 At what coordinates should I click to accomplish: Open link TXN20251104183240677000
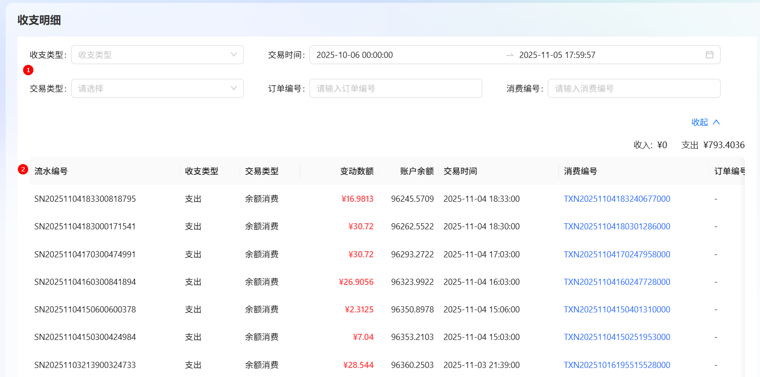coord(617,199)
